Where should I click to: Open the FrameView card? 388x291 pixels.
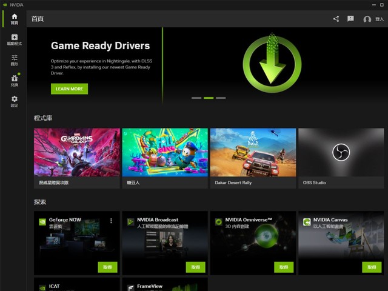click(165, 284)
